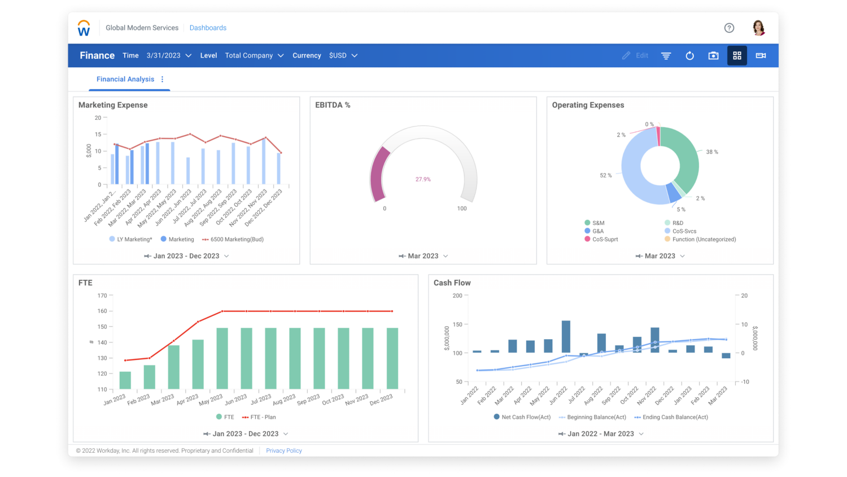Viewport: 847px width, 477px height.
Task: Toggle the LY Marketing legend series
Action: [x=130, y=240]
